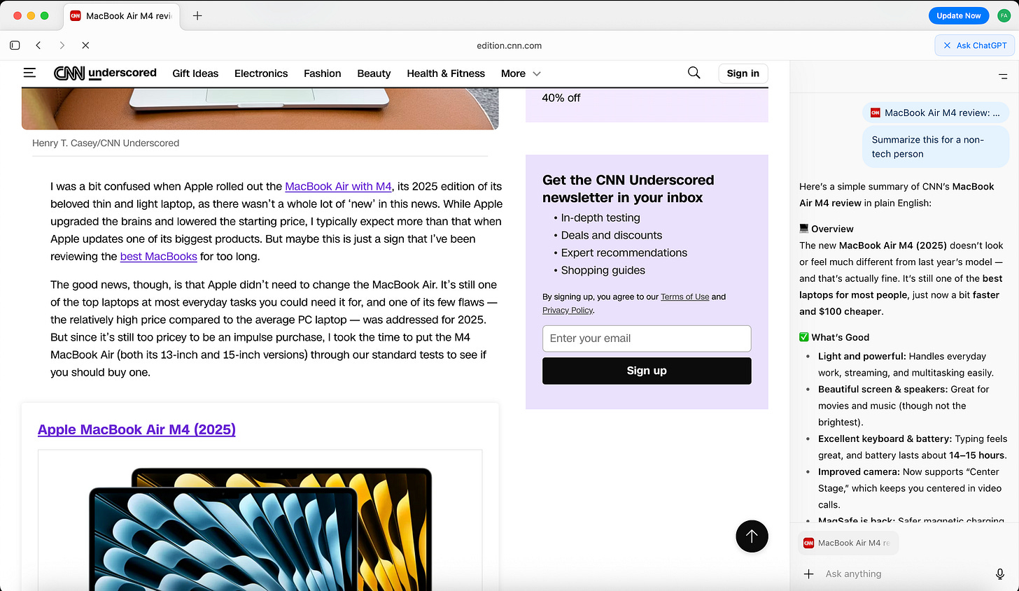The image size is (1019, 591).
Task: Collapse the ChatGPT panel menu icon
Action: coord(1003,76)
